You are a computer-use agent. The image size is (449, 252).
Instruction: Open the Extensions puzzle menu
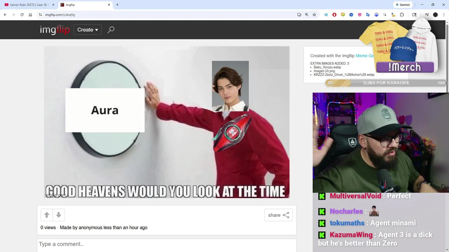pos(402,15)
